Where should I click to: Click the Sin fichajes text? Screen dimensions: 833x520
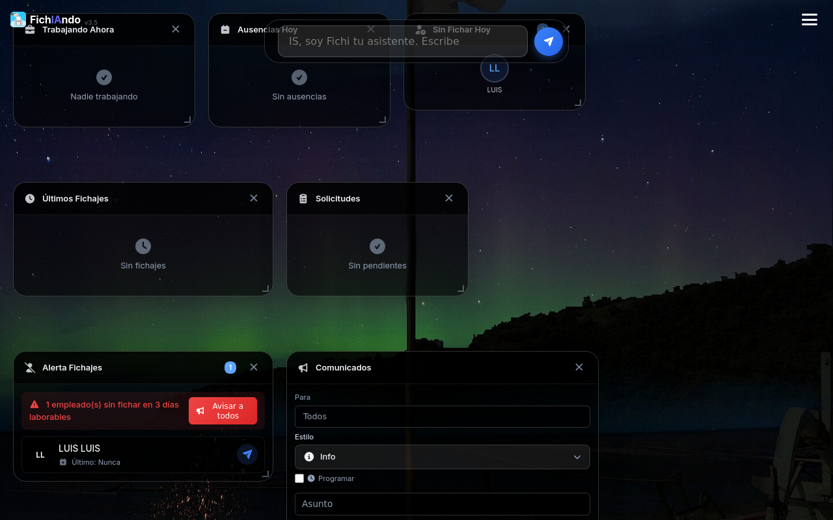click(x=143, y=266)
